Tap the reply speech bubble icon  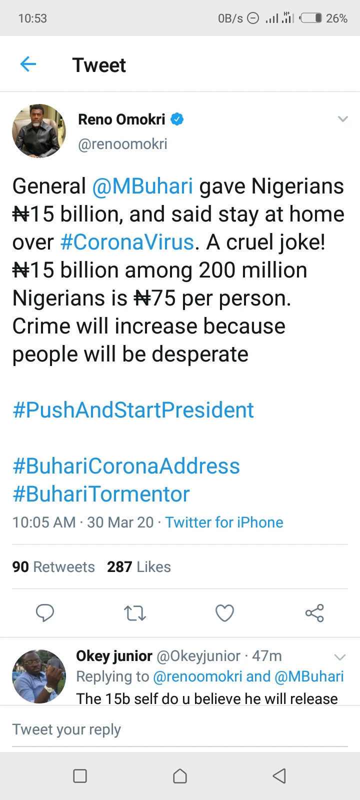click(x=45, y=612)
